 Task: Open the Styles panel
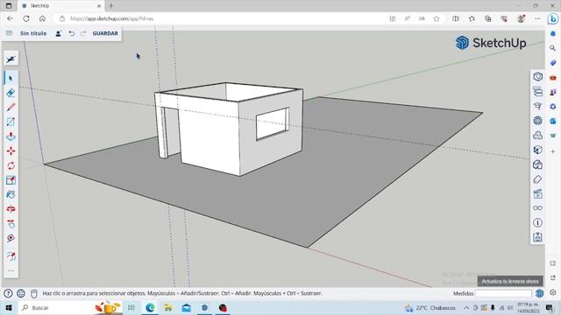[537, 164]
